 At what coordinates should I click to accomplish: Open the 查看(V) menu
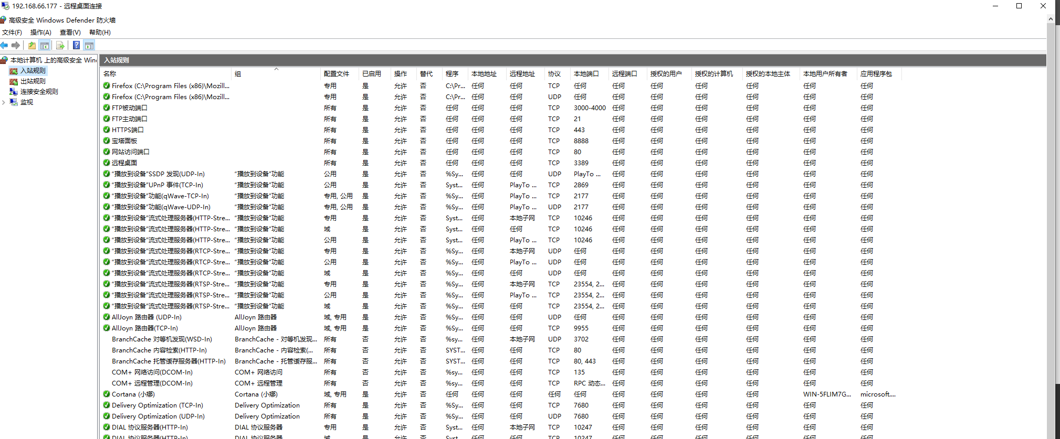70,33
